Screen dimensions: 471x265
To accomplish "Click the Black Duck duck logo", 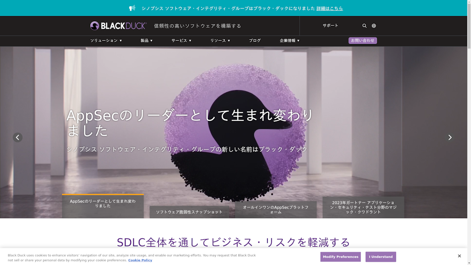I will coord(95,25).
